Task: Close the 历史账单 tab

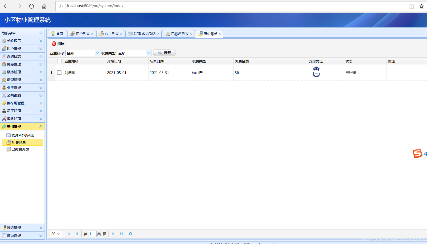Action: click(x=220, y=34)
